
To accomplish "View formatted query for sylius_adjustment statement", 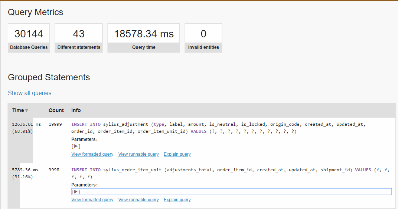I will [92, 154].
